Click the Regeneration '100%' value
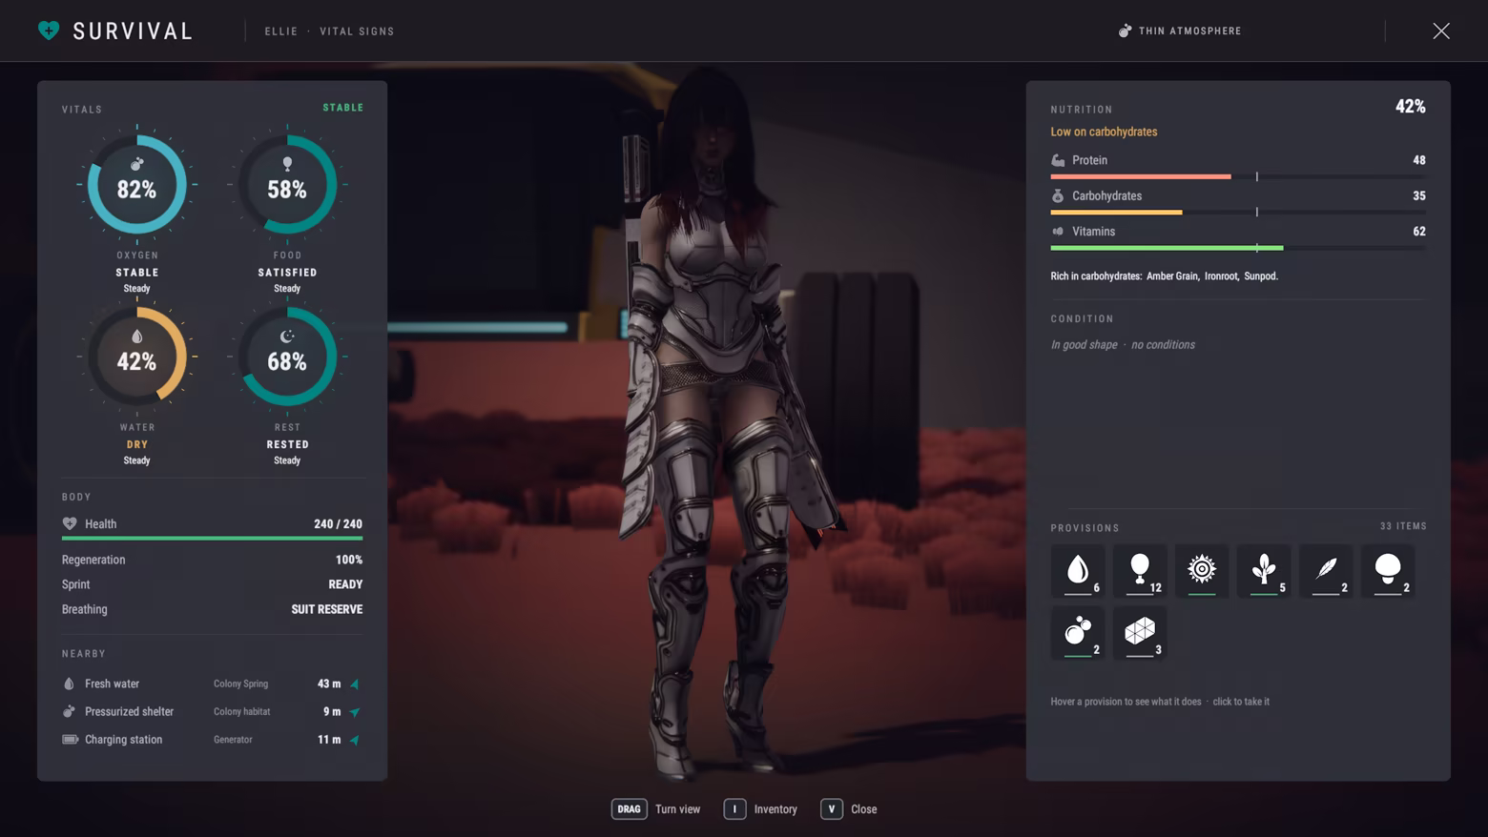Screen dimensions: 1488x837 349,560
